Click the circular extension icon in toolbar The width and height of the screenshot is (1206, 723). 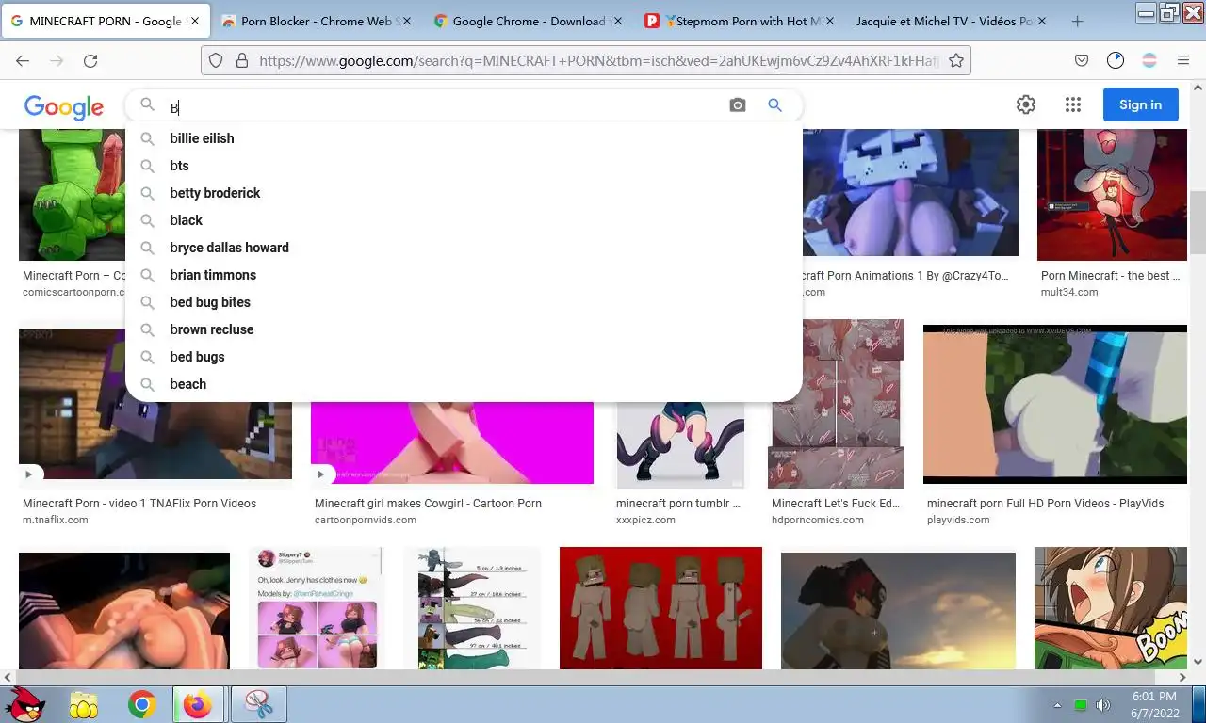[1116, 60]
